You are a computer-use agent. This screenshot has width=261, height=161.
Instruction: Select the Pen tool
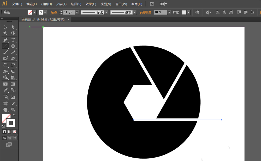(x=5, y=40)
